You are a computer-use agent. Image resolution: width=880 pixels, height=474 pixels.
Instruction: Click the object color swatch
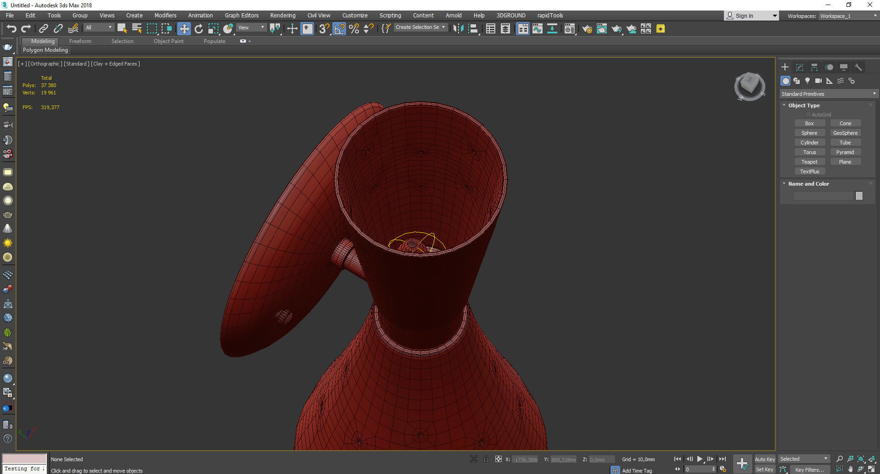tap(859, 196)
